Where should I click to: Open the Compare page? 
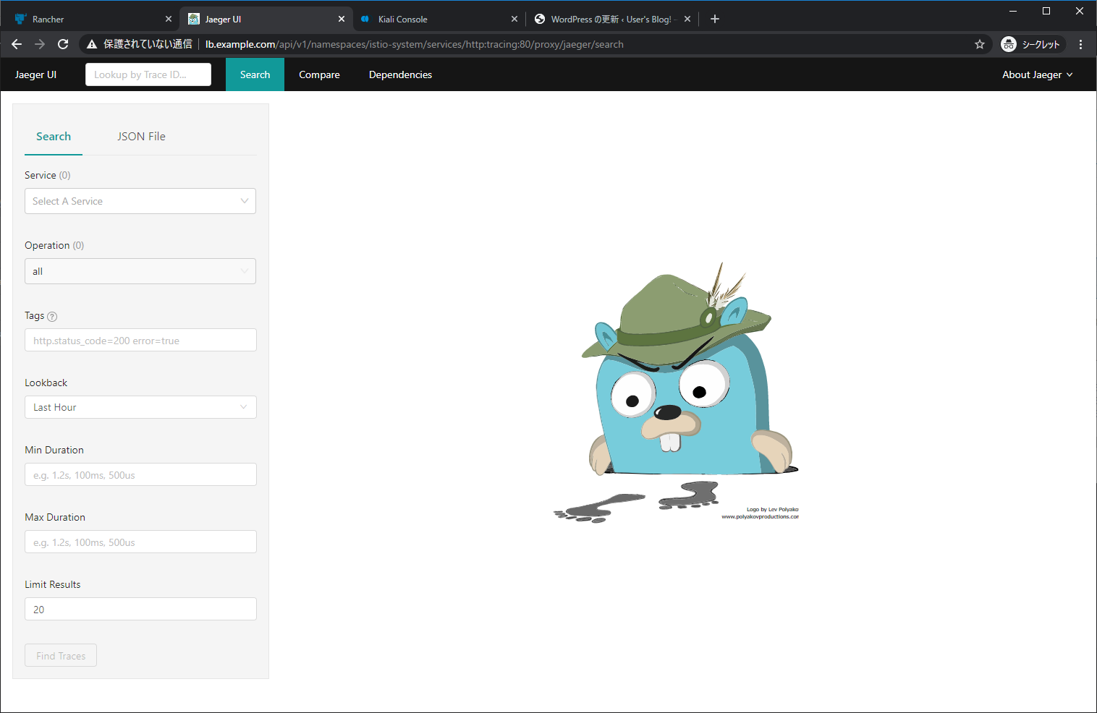(319, 74)
